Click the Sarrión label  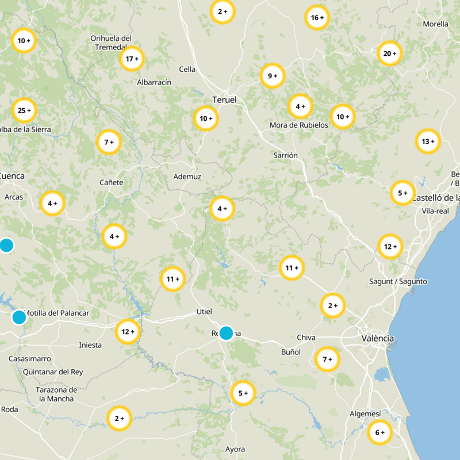click(x=285, y=155)
